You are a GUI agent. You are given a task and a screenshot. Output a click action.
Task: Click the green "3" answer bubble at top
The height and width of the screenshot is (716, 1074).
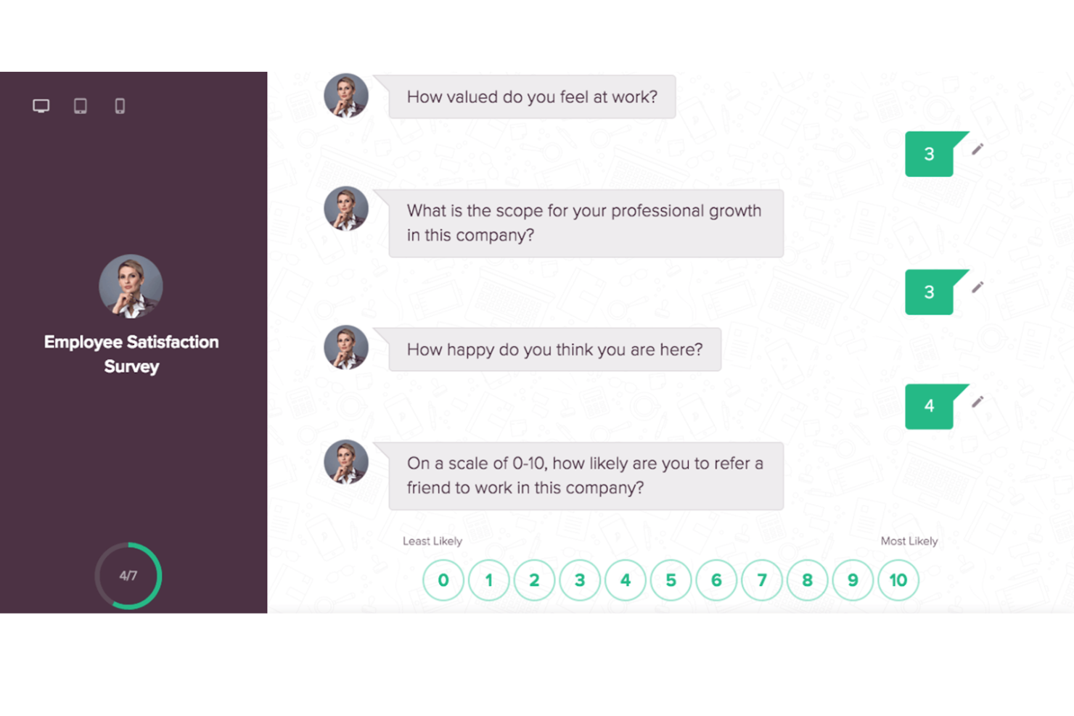coord(930,155)
